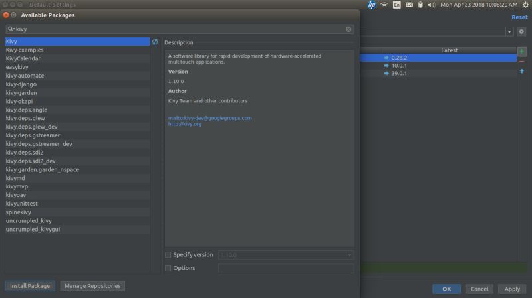Click the HP system tray icon
532x298 pixels.
pos(372,5)
